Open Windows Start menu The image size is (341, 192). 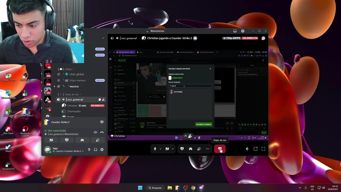pyautogui.click(x=140, y=188)
